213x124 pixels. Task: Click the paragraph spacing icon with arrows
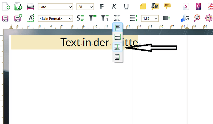134,18
